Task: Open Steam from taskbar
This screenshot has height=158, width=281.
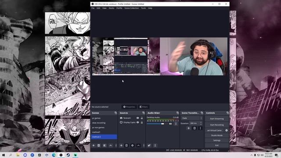Action: pos(68,155)
